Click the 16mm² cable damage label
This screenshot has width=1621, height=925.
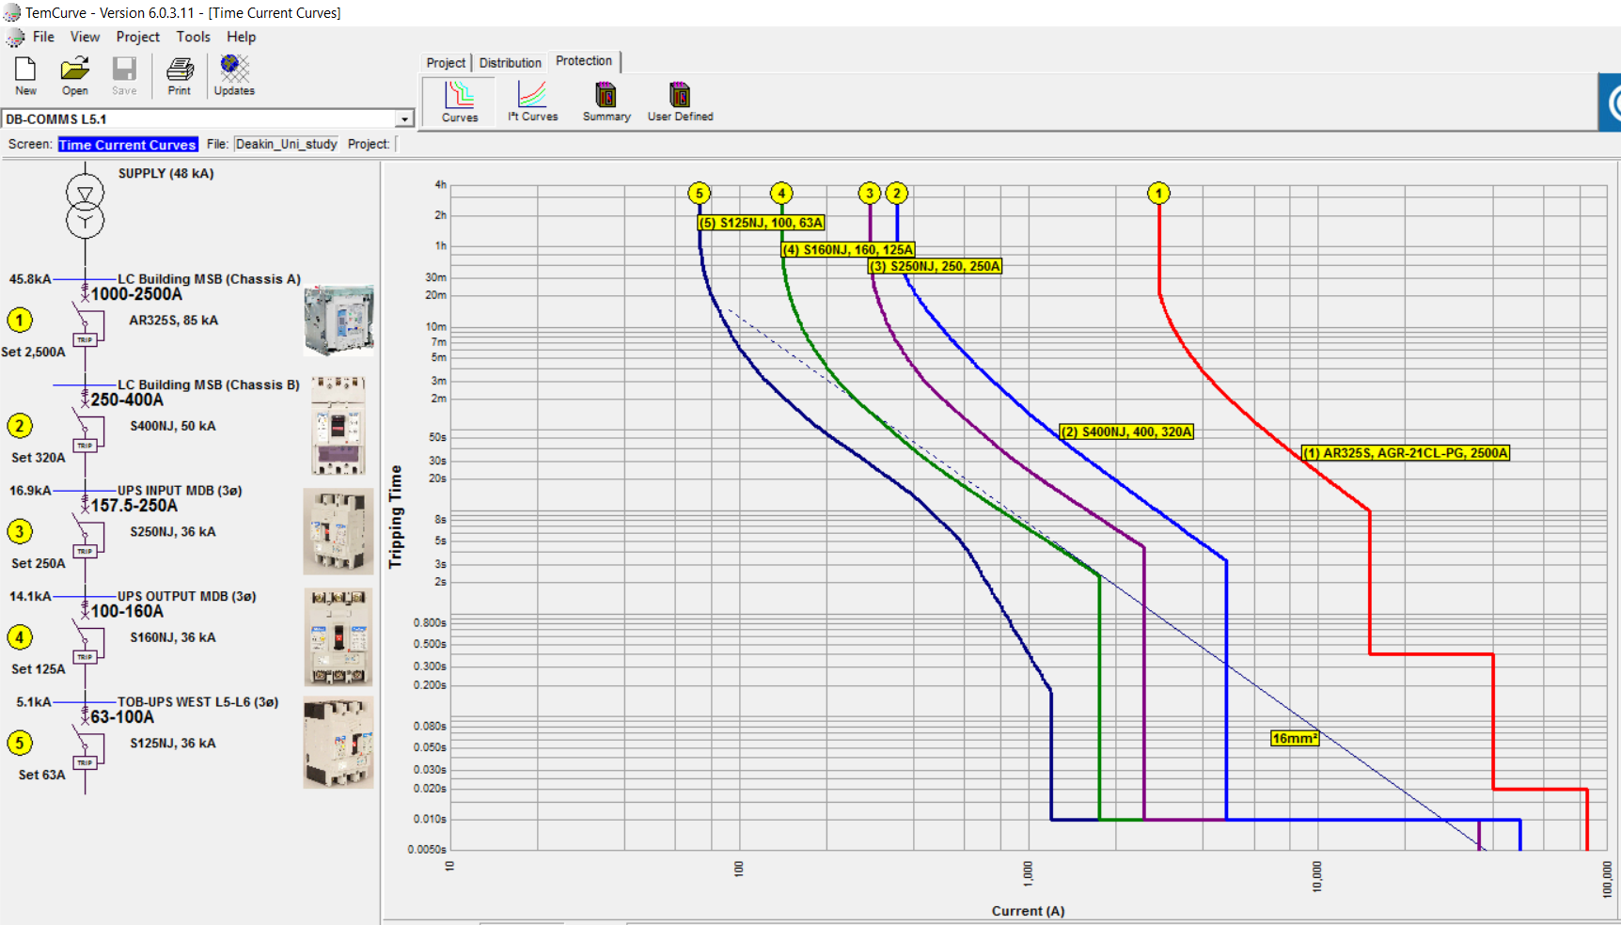1296,738
